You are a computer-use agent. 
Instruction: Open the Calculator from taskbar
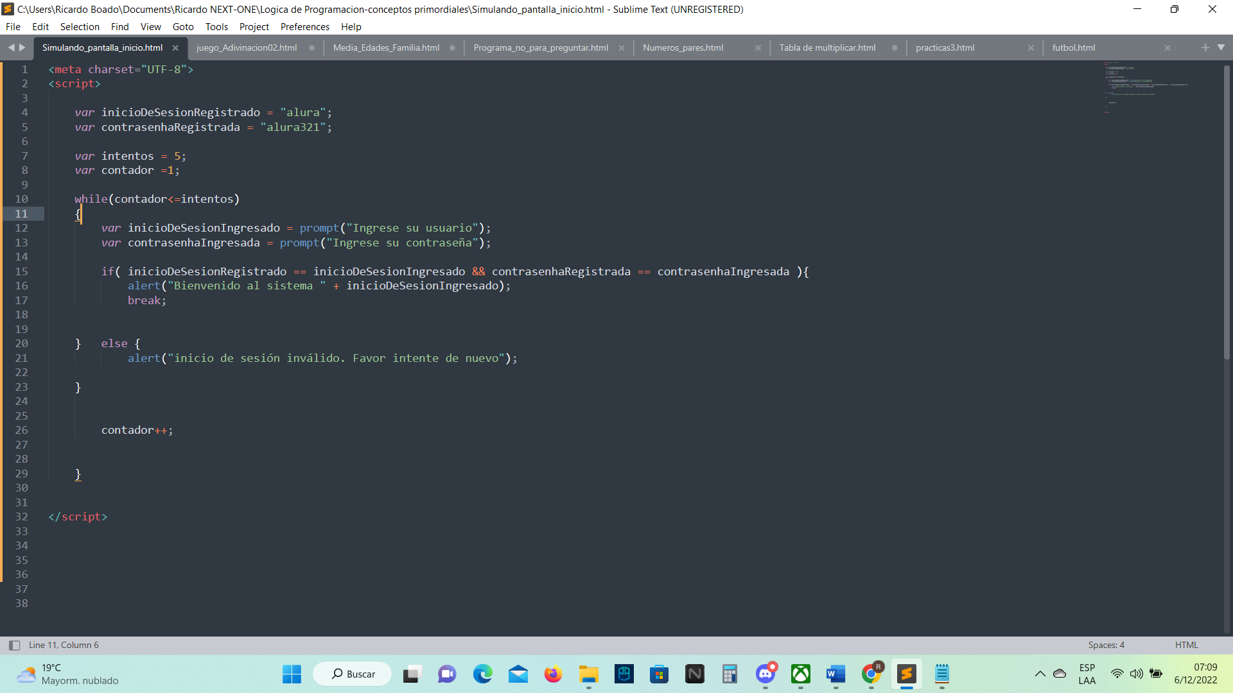point(730,674)
